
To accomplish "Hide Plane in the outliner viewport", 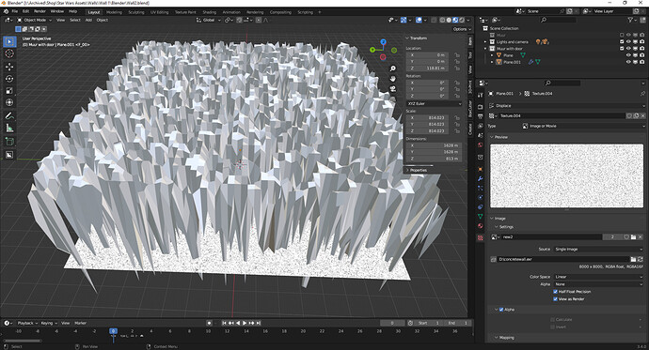I will pos(628,55).
